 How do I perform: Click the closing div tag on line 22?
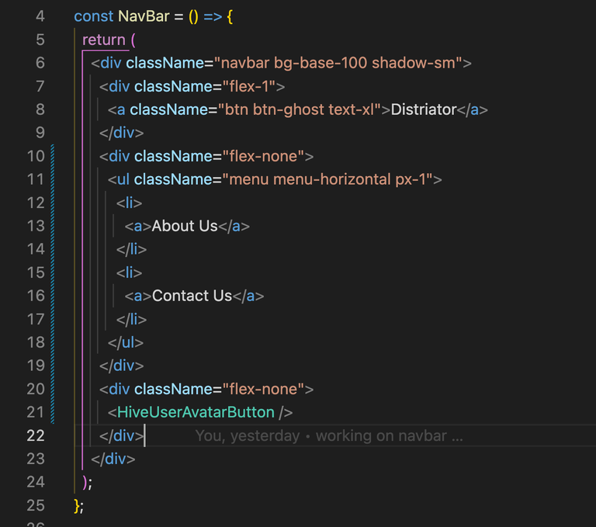click(x=122, y=435)
